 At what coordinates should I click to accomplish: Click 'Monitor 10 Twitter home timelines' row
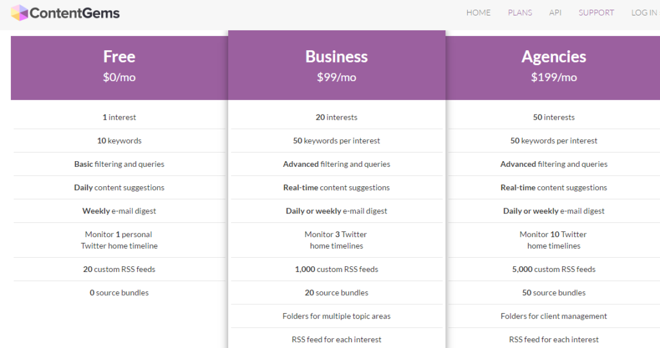pos(554,240)
